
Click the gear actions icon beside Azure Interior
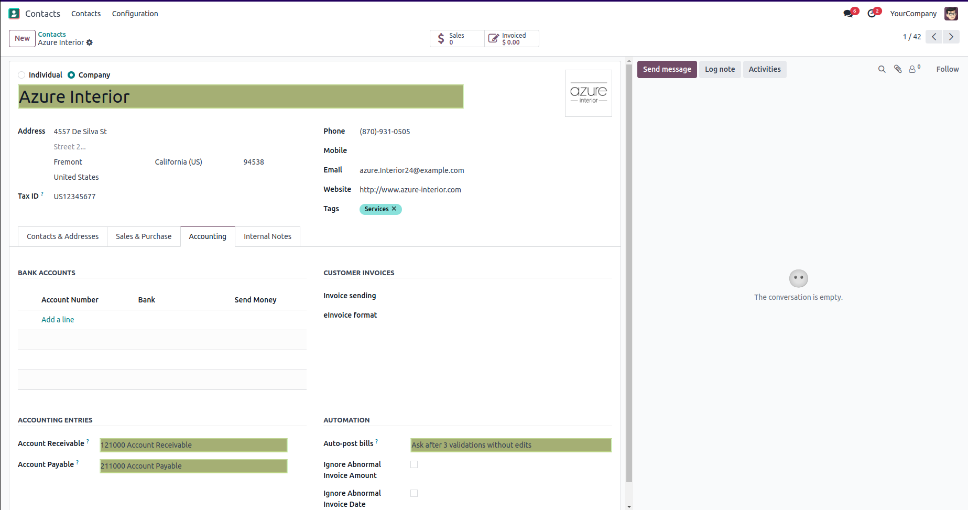90,42
